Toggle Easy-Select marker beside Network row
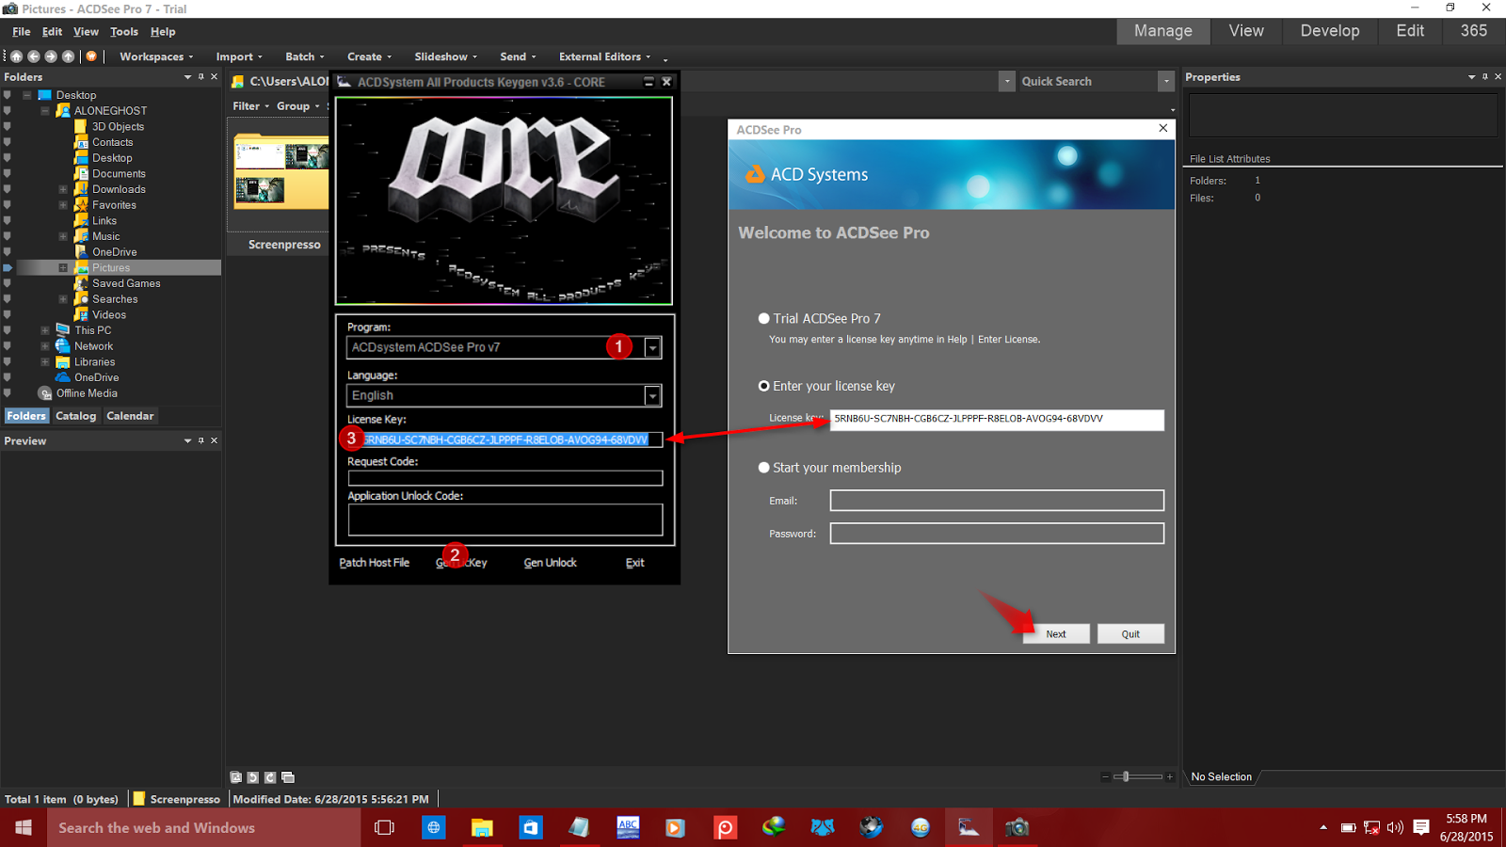This screenshot has width=1506, height=847. [8, 346]
